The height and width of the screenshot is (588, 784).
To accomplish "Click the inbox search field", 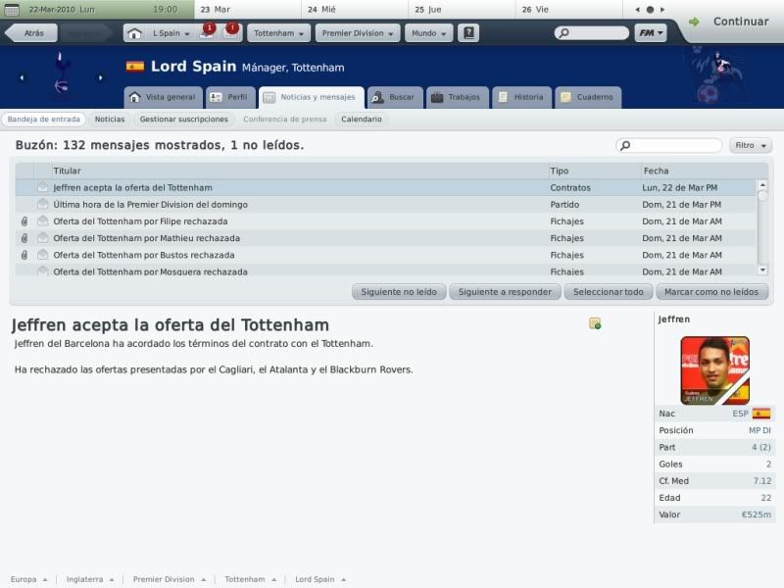I will tap(669, 145).
